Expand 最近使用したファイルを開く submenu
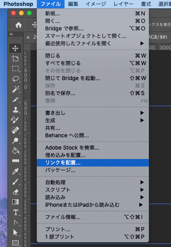The height and width of the screenshot is (247, 171). tap(93, 43)
